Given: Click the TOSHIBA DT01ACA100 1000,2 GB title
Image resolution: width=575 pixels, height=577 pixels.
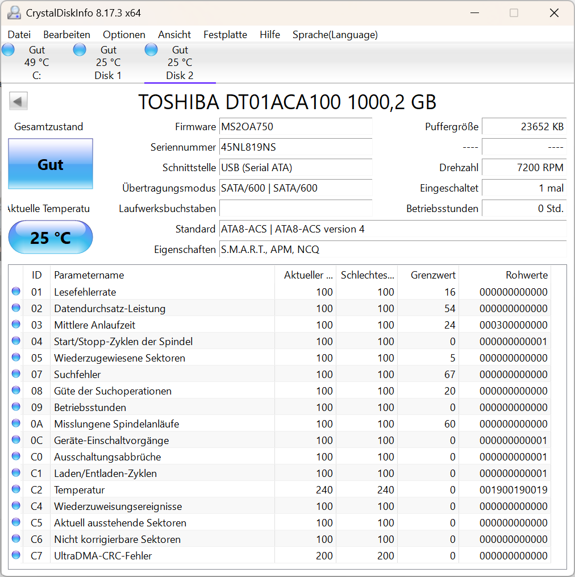Looking at the screenshot, I should tap(287, 102).
